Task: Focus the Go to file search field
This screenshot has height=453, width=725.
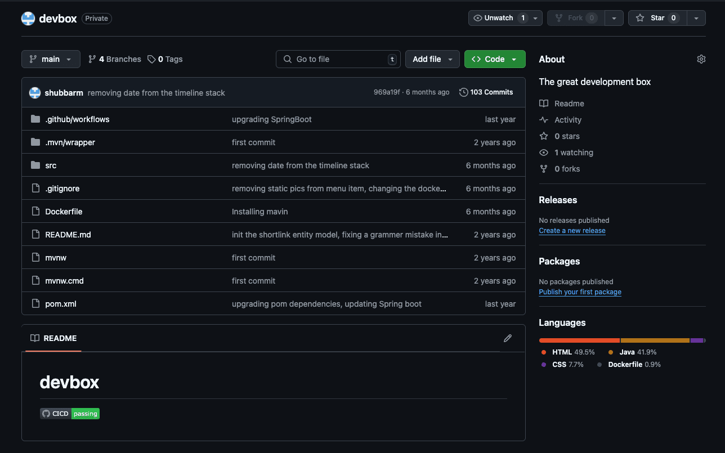Action: coord(338,59)
